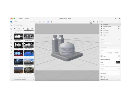Toggle the render preview icon
The width and height of the screenshot is (131, 98).
[x=97, y=22]
